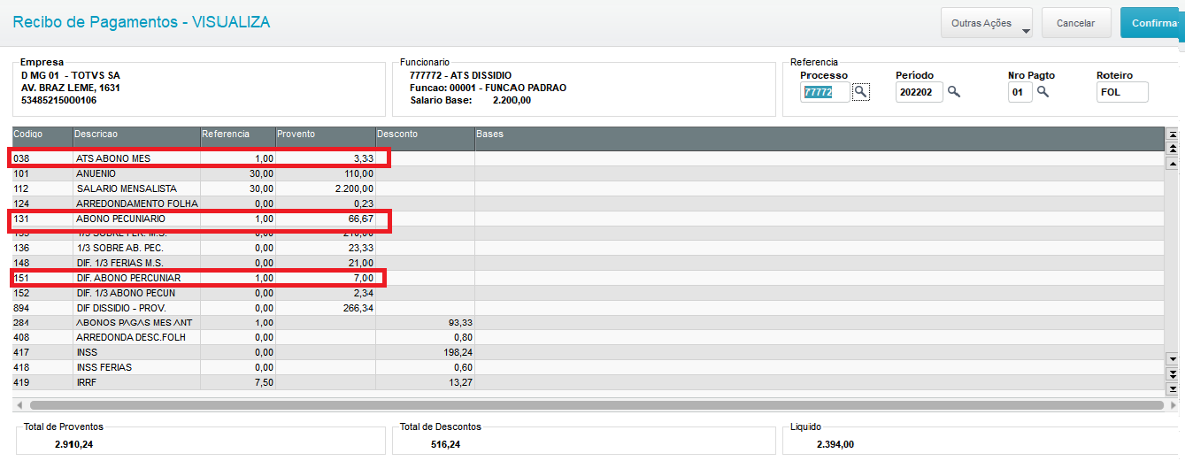Click into the Roteiro field
Image resolution: width=1185 pixels, height=461 pixels.
pyautogui.click(x=1121, y=92)
